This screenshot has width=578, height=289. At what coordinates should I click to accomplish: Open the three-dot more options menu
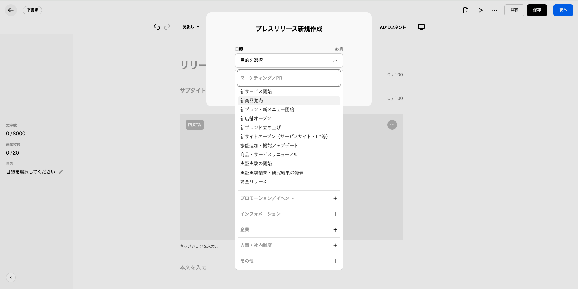494,10
